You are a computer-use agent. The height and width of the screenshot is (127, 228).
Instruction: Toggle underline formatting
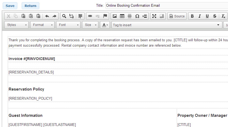click(207, 16)
